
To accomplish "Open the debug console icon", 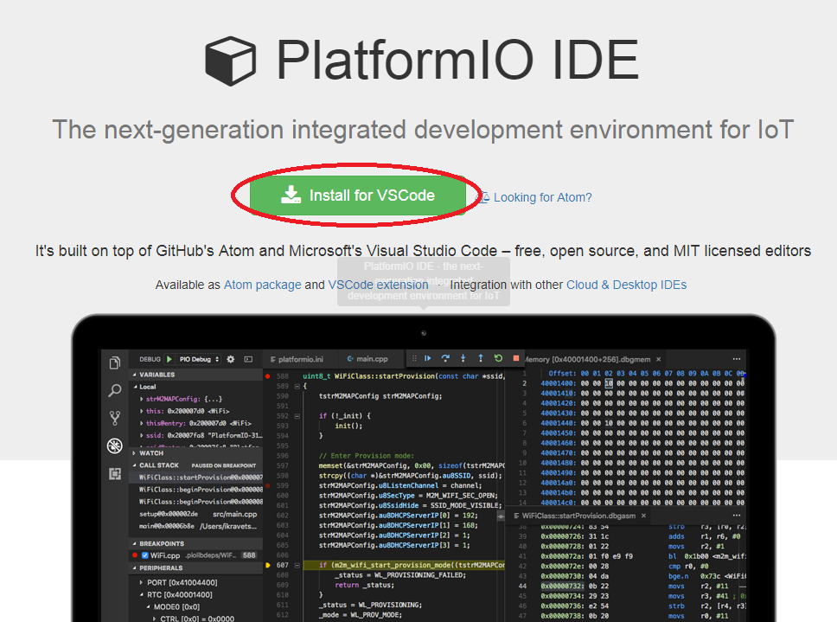I will (248, 359).
